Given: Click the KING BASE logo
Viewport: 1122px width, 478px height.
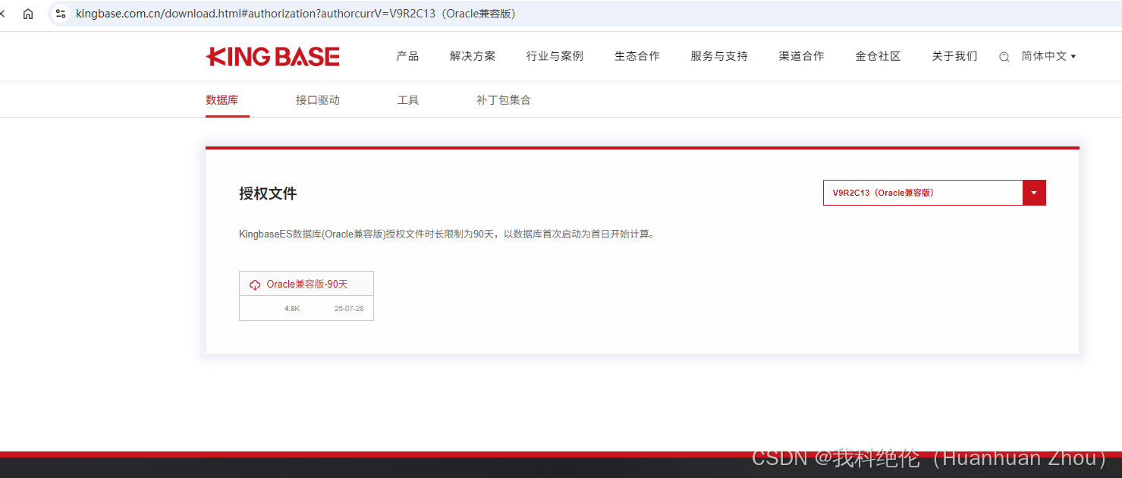Looking at the screenshot, I should 272,57.
